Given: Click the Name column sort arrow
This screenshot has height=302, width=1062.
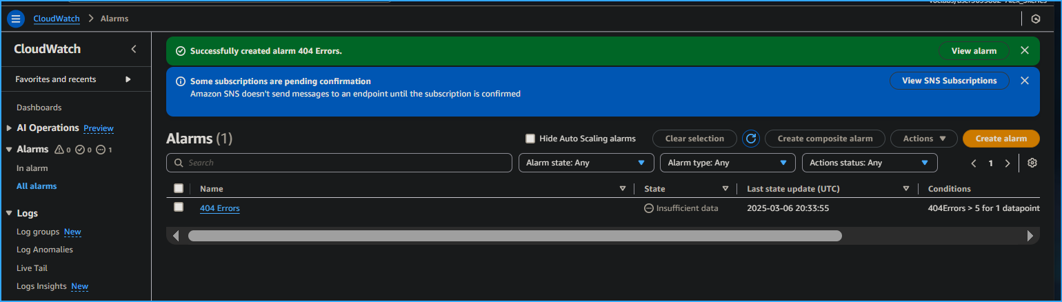Looking at the screenshot, I should [x=623, y=189].
